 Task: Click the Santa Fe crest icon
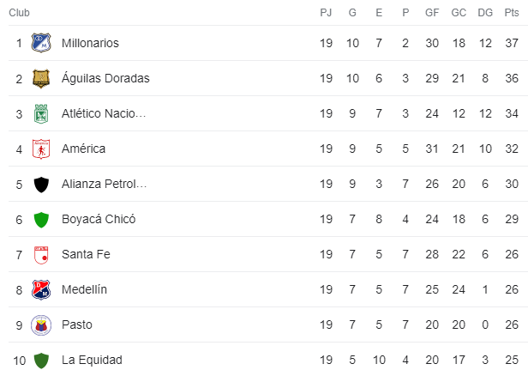coord(41,255)
